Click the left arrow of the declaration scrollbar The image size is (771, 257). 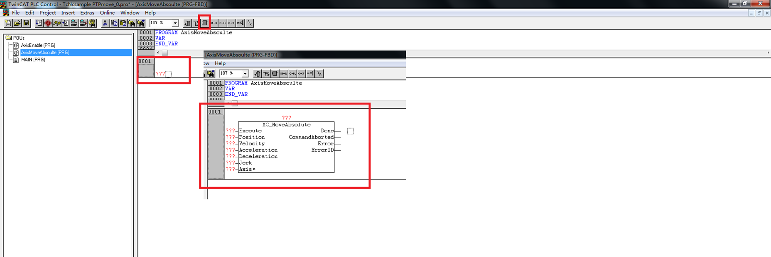pos(158,53)
